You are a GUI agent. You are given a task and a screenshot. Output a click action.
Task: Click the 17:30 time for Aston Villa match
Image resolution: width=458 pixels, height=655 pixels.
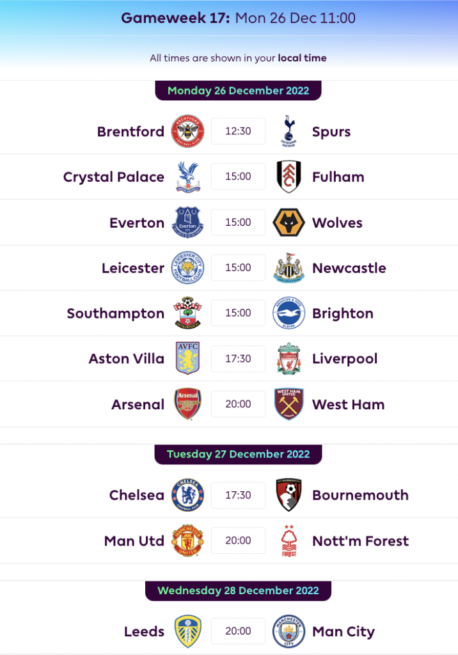[238, 358]
